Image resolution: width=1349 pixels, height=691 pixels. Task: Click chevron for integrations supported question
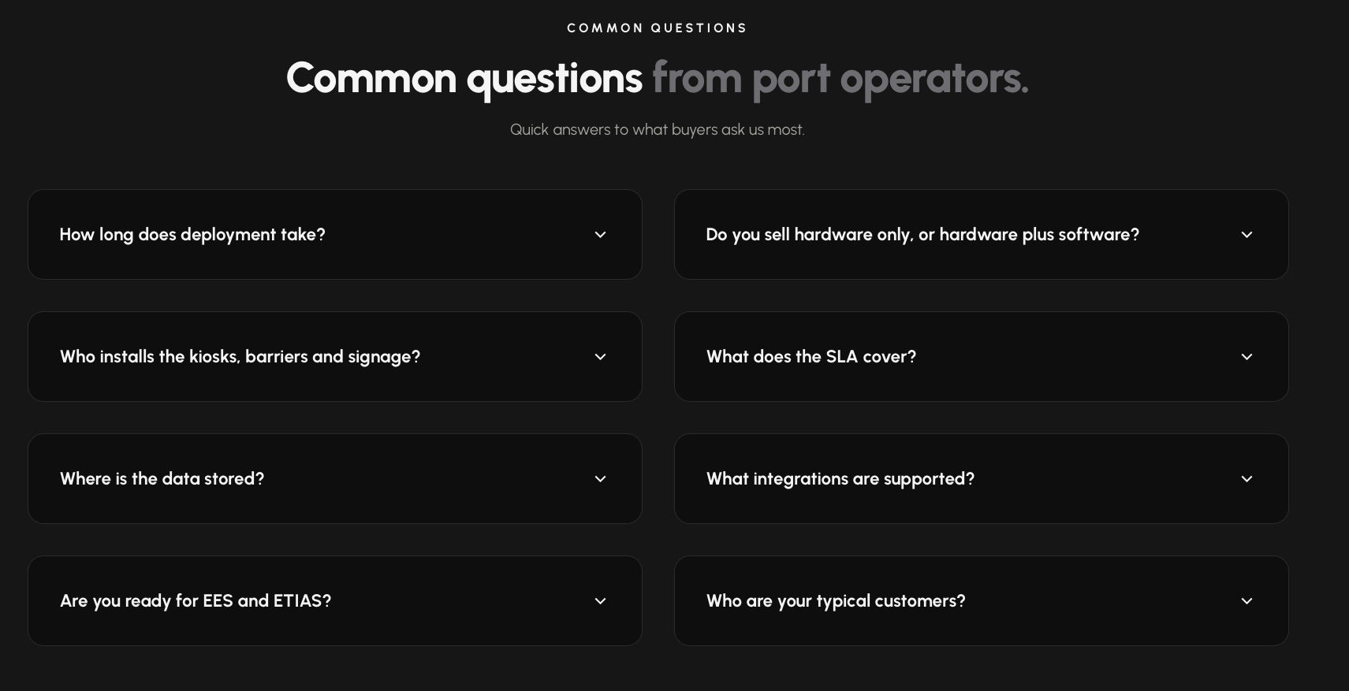(1247, 479)
